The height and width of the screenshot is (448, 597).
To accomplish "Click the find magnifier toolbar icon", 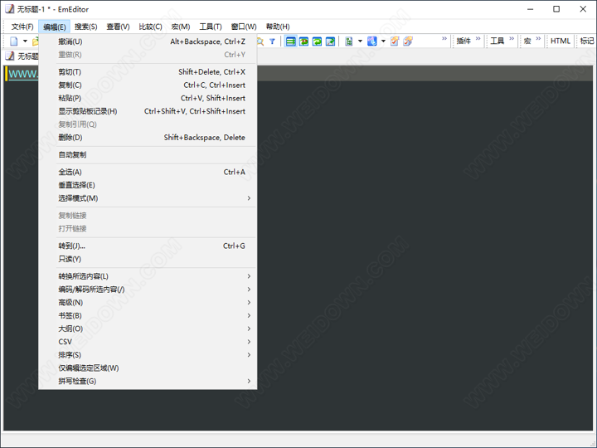I will point(260,41).
